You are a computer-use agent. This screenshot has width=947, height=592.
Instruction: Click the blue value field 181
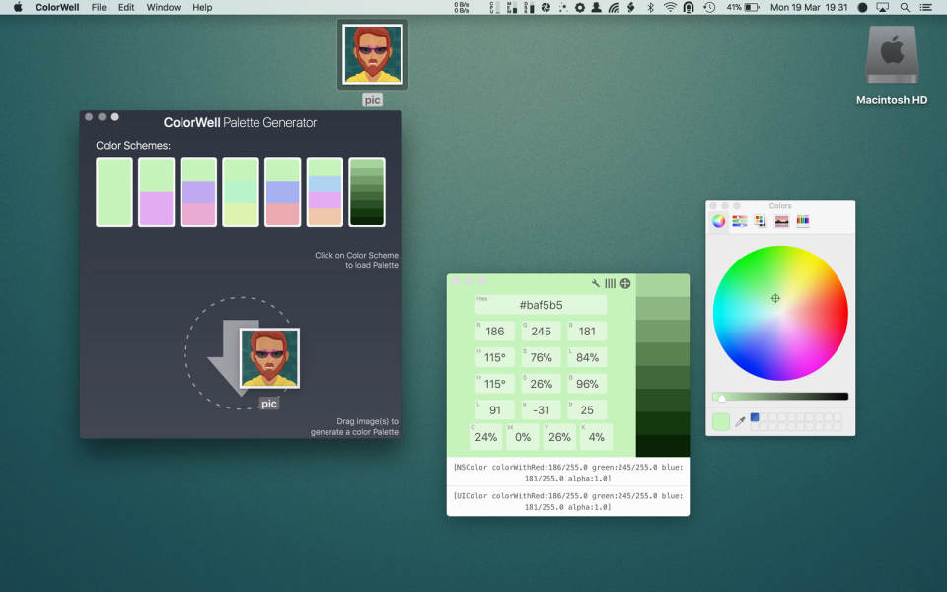pyautogui.click(x=586, y=332)
